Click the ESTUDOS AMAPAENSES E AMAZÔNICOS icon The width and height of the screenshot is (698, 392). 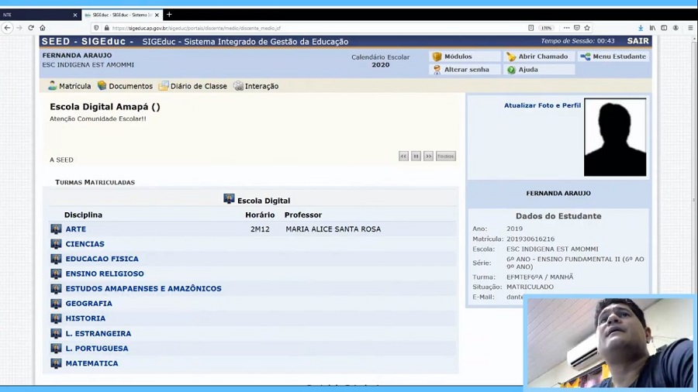click(x=56, y=288)
